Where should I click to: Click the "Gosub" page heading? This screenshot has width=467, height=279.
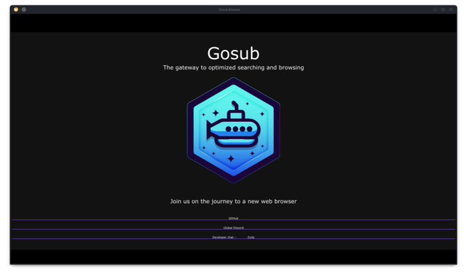click(233, 53)
